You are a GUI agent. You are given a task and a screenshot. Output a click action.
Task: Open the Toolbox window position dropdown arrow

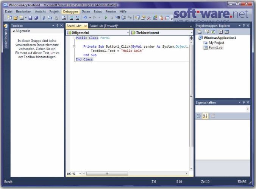click(x=53, y=26)
